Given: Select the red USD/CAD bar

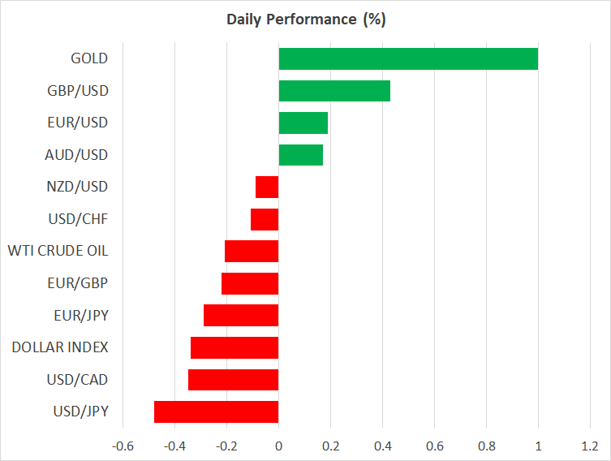Looking at the screenshot, I should 234,380.
